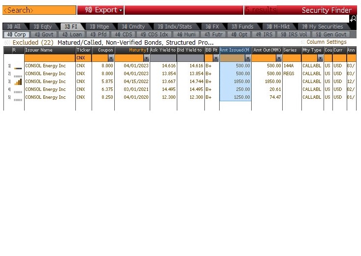This screenshot has width=361, height=256.
Task: Click the rating bars icon in row 1
Action: [18, 67]
